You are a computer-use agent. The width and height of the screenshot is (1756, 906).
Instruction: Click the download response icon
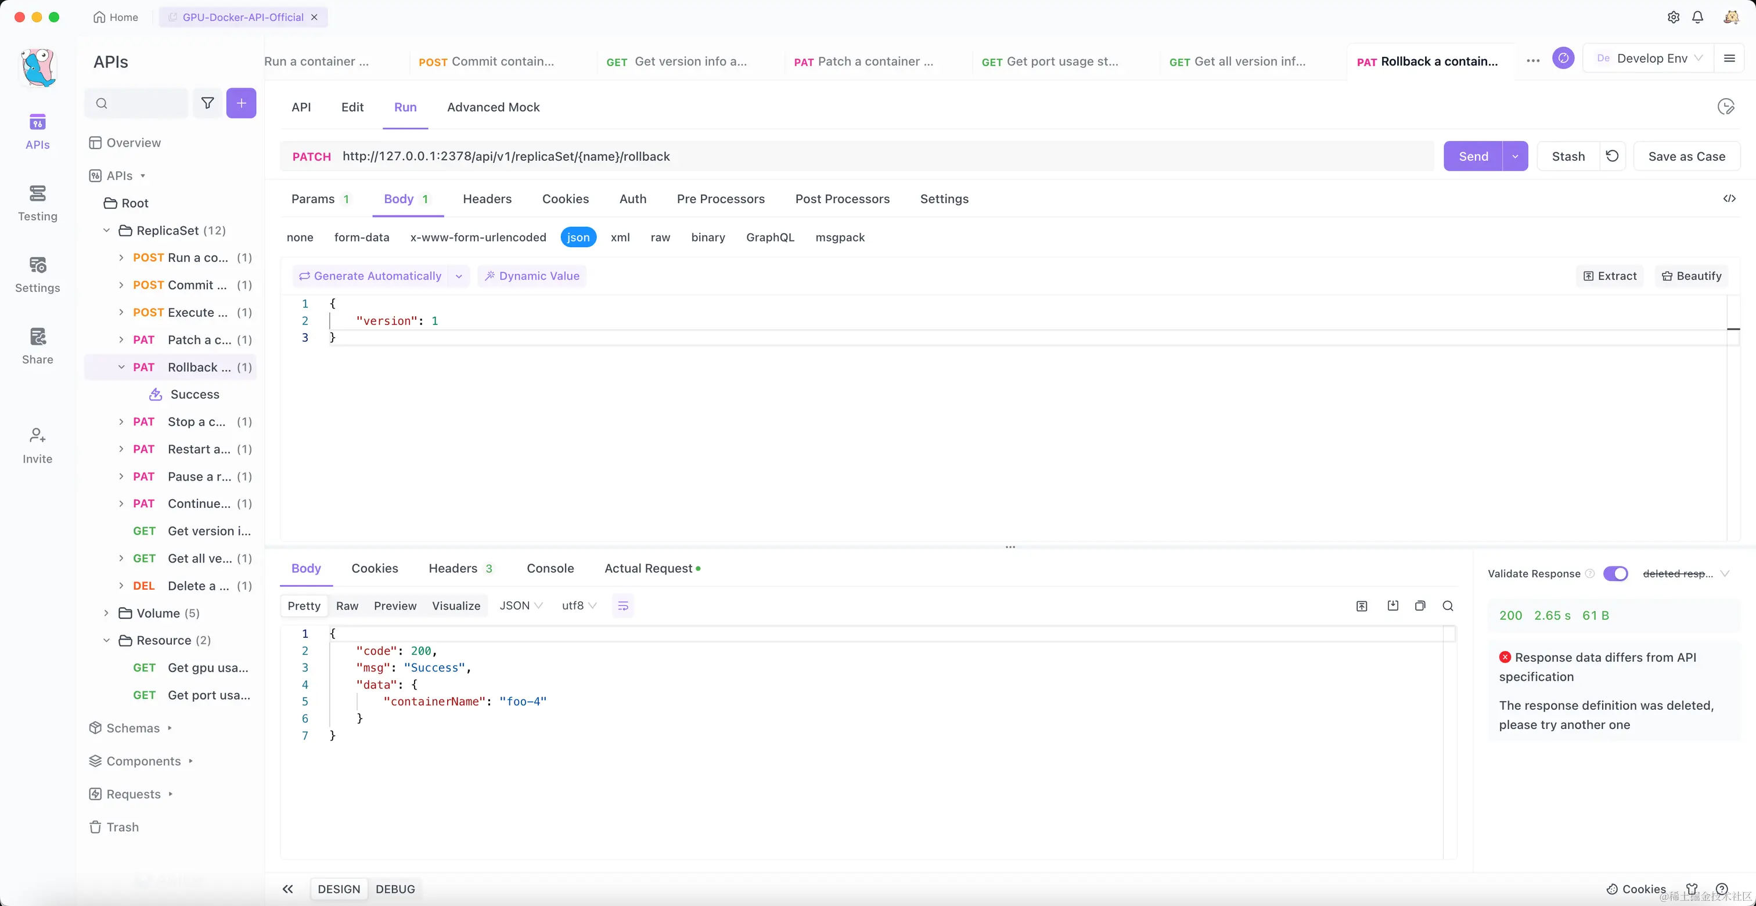(x=1392, y=605)
